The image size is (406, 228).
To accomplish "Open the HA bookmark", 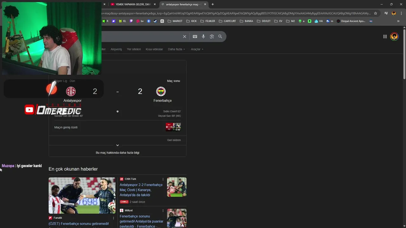I will (318, 21).
